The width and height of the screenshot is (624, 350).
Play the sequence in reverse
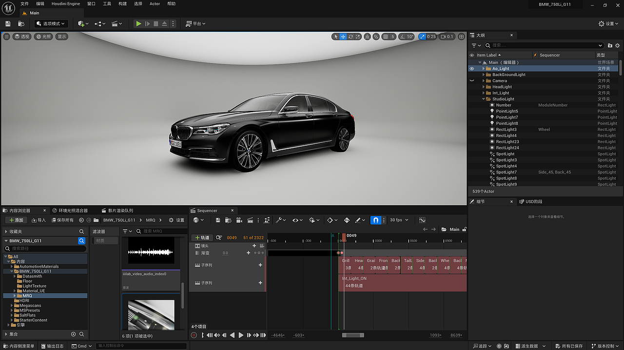pos(232,335)
